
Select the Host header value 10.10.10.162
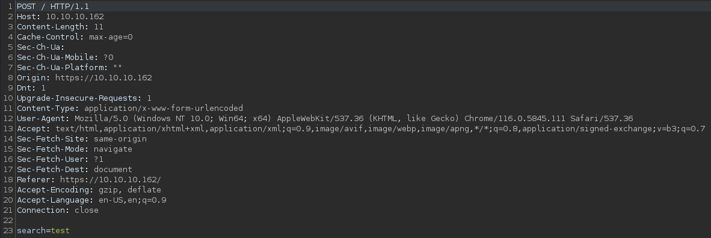[x=75, y=17]
